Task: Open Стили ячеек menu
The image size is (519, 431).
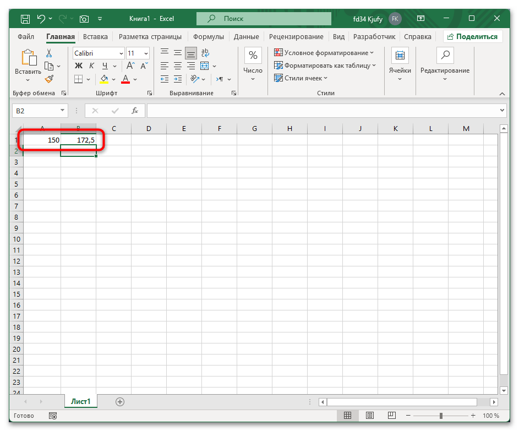Action: tap(301, 78)
